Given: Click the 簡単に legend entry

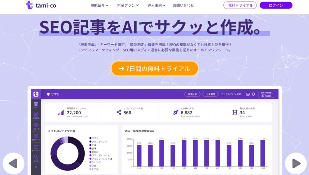Looking at the screenshot, I should tap(94, 152).
